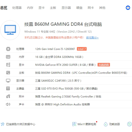132x132 pixels.
Task: Open the 显卡 tab
Action: coord(42,8)
